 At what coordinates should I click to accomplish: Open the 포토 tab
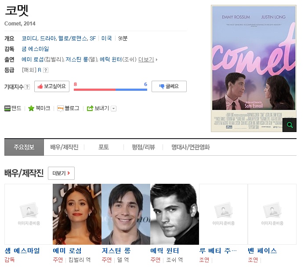(104, 147)
